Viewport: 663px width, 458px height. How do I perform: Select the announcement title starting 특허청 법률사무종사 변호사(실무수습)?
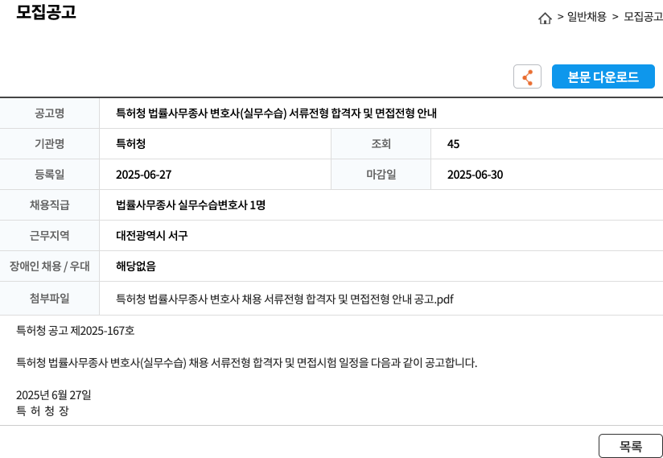(276, 113)
